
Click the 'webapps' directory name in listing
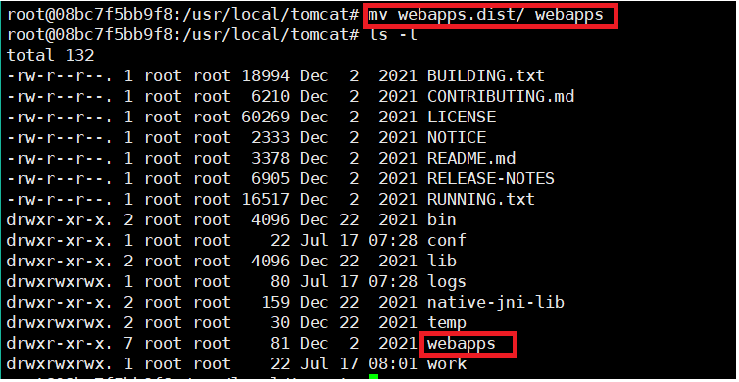click(x=462, y=343)
